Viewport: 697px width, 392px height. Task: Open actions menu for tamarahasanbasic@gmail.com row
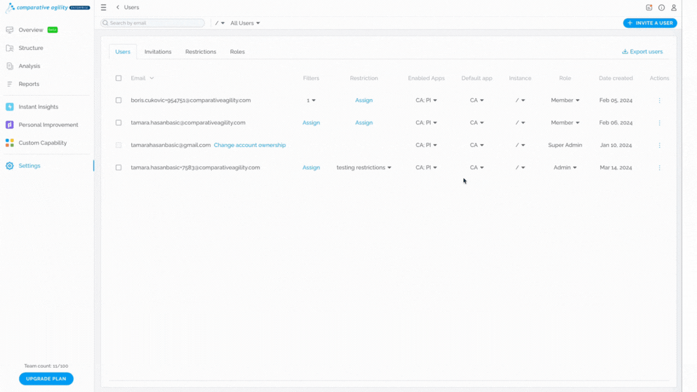(x=659, y=145)
